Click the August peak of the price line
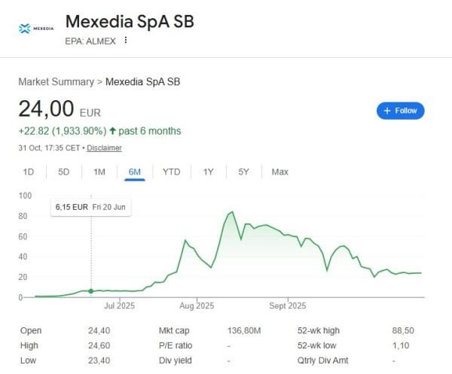 point(232,212)
